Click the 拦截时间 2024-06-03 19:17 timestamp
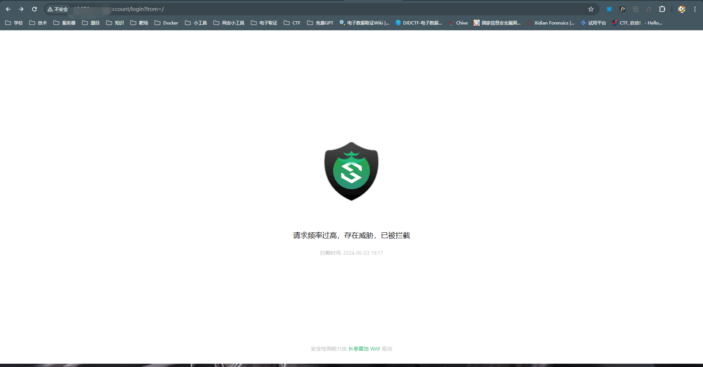 (x=351, y=253)
